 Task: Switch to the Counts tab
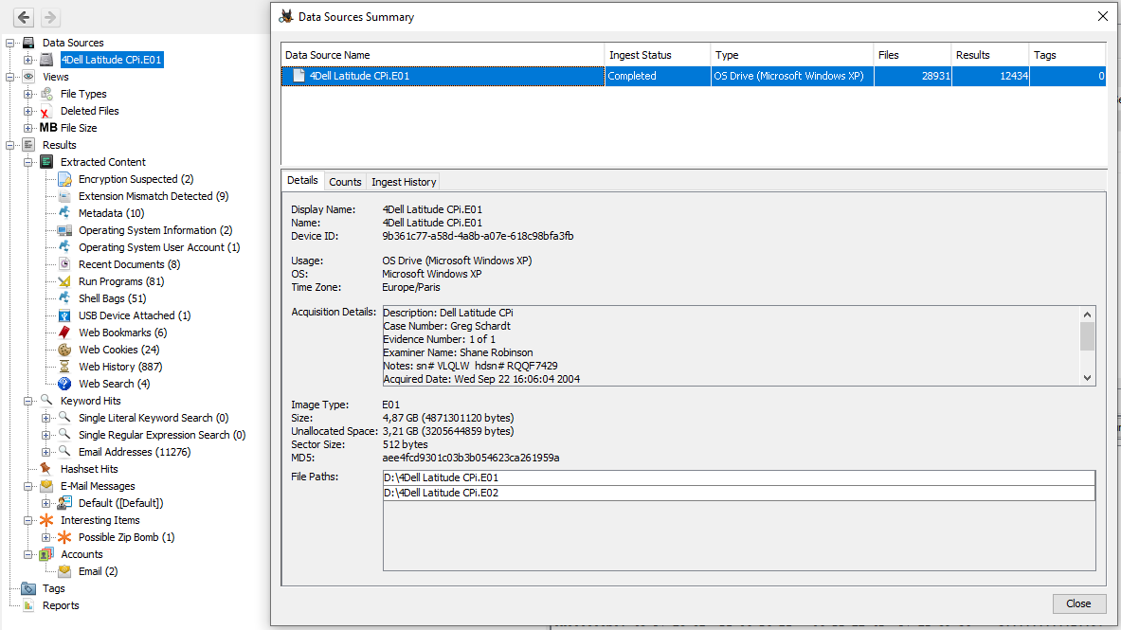pyautogui.click(x=345, y=181)
